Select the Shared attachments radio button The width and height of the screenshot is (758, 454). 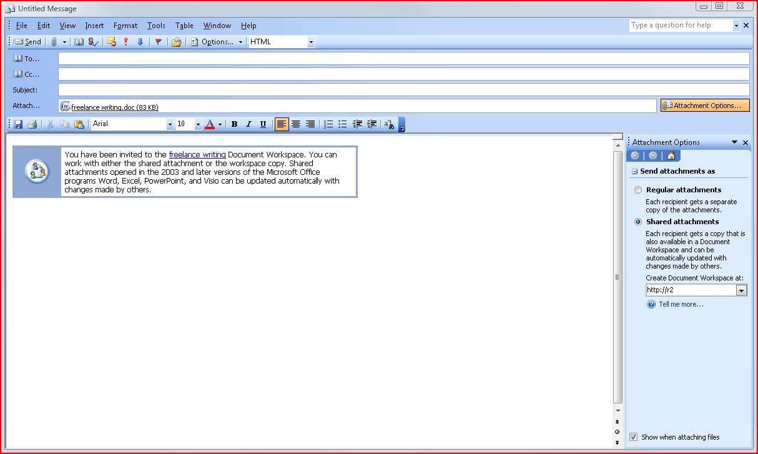point(637,222)
